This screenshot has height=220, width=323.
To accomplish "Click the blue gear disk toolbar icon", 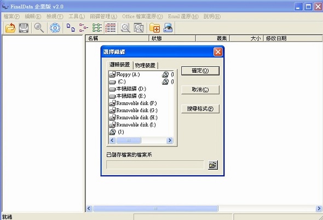I will 55,28.
